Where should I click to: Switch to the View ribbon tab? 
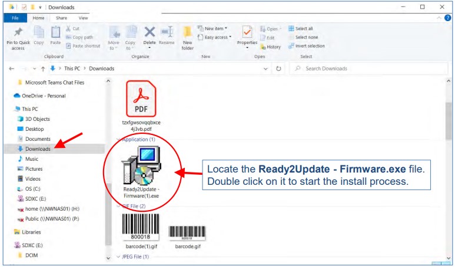pyautogui.click(x=83, y=18)
